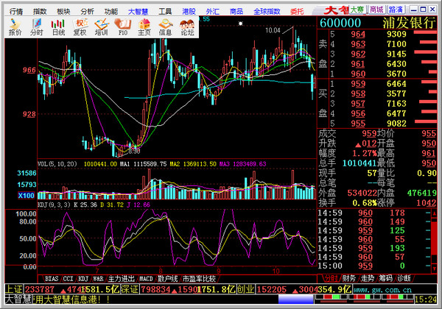442x309 pixels.
Task: Click the 复权 price adjustment icon
Action: click(80, 28)
